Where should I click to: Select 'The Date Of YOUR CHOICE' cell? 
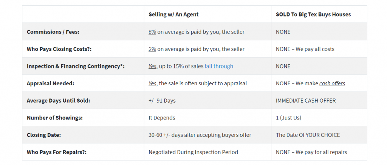(308, 135)
